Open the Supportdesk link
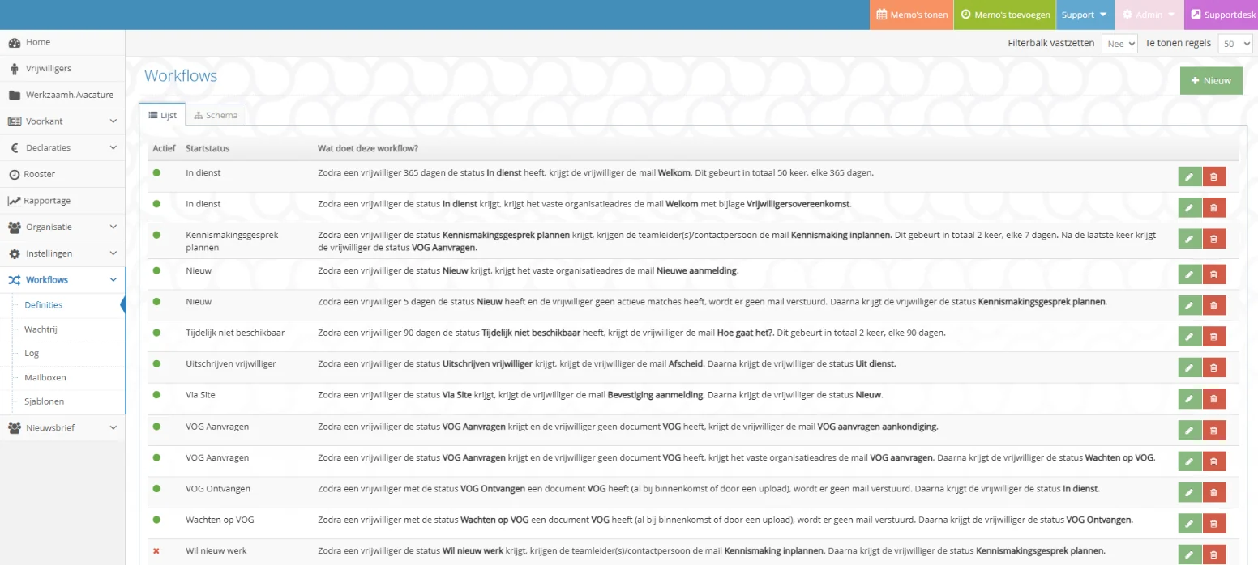Screen dimensions: 1258x565 pos(1222,15)
